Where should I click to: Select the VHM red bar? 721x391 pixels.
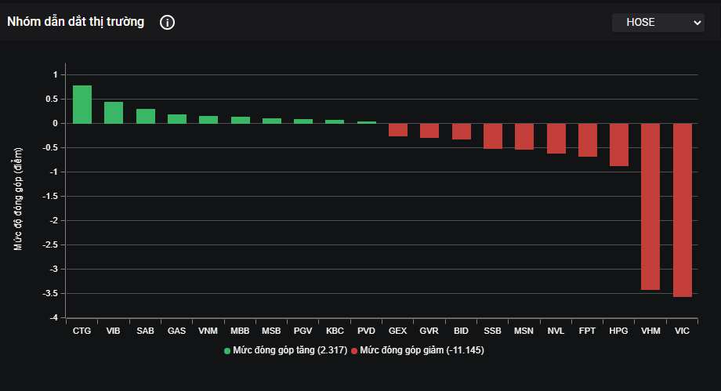click(x=650, y=206)
